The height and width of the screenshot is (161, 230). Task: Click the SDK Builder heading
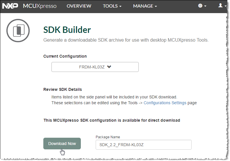point(67,30)
